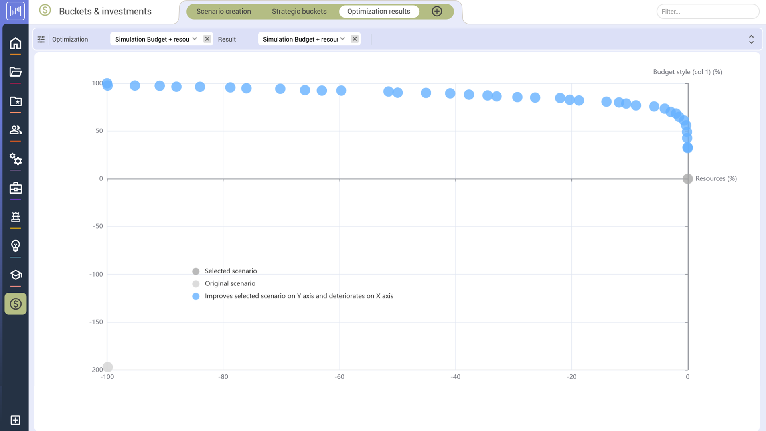
Task: Expand the Optimization simulation dropdown
Action: pyautogui.click(x=195, y=39)
